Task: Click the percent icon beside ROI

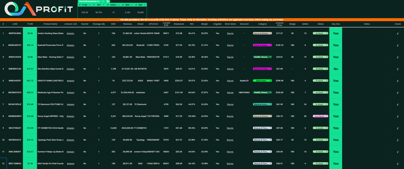Action: 94,5
